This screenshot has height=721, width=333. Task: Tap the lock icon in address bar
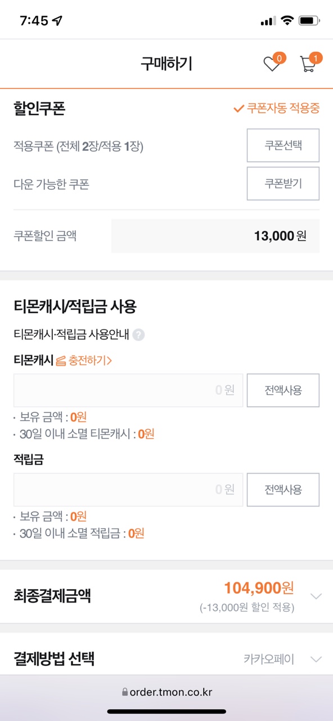(124, 692)
